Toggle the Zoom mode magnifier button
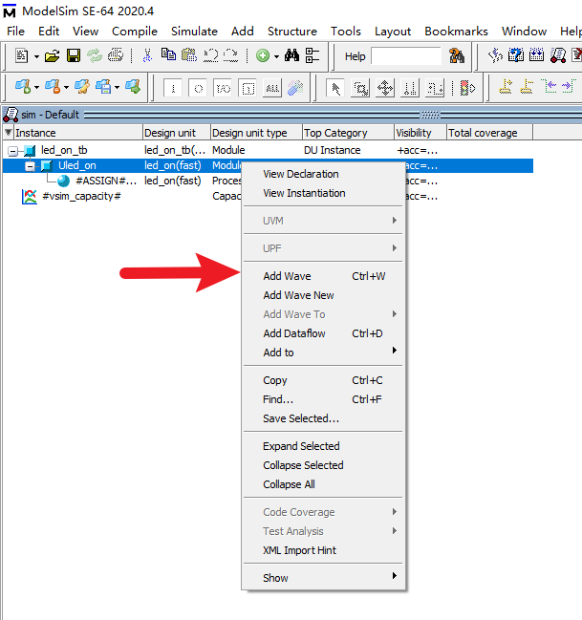 point(360,88)
